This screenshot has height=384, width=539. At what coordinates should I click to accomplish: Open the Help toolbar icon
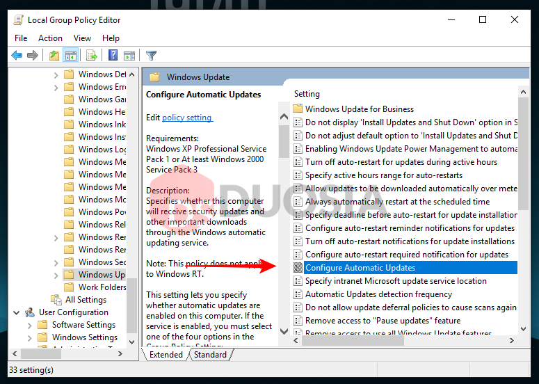[113, 55]
